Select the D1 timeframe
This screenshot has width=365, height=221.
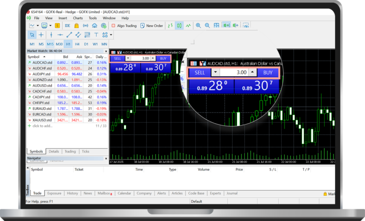86,44
